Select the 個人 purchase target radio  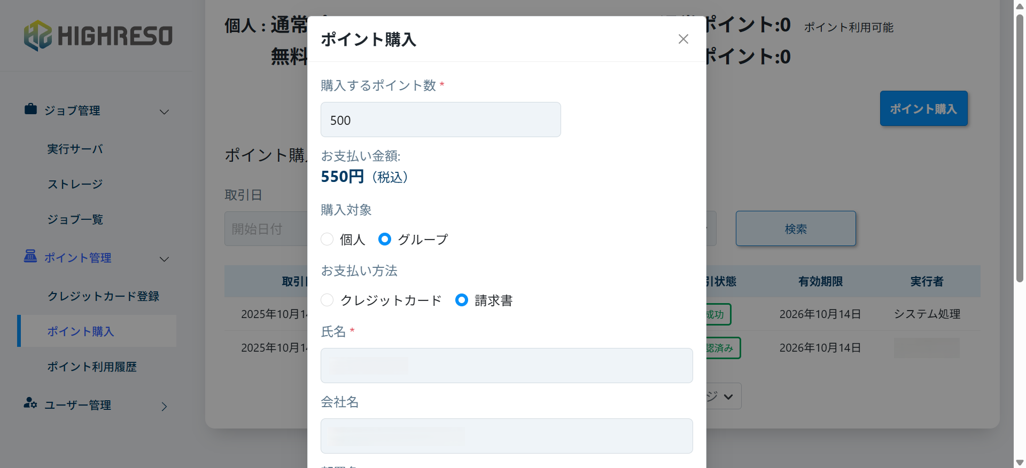[327, 239]
